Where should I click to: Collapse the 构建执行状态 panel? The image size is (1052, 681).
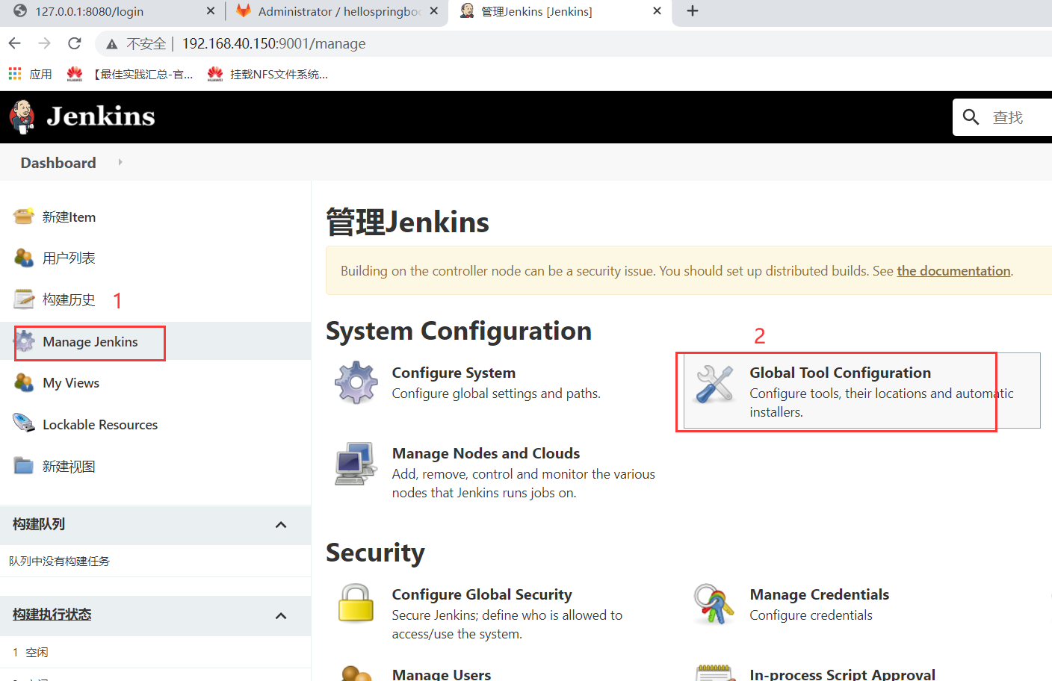coord(281,615)
